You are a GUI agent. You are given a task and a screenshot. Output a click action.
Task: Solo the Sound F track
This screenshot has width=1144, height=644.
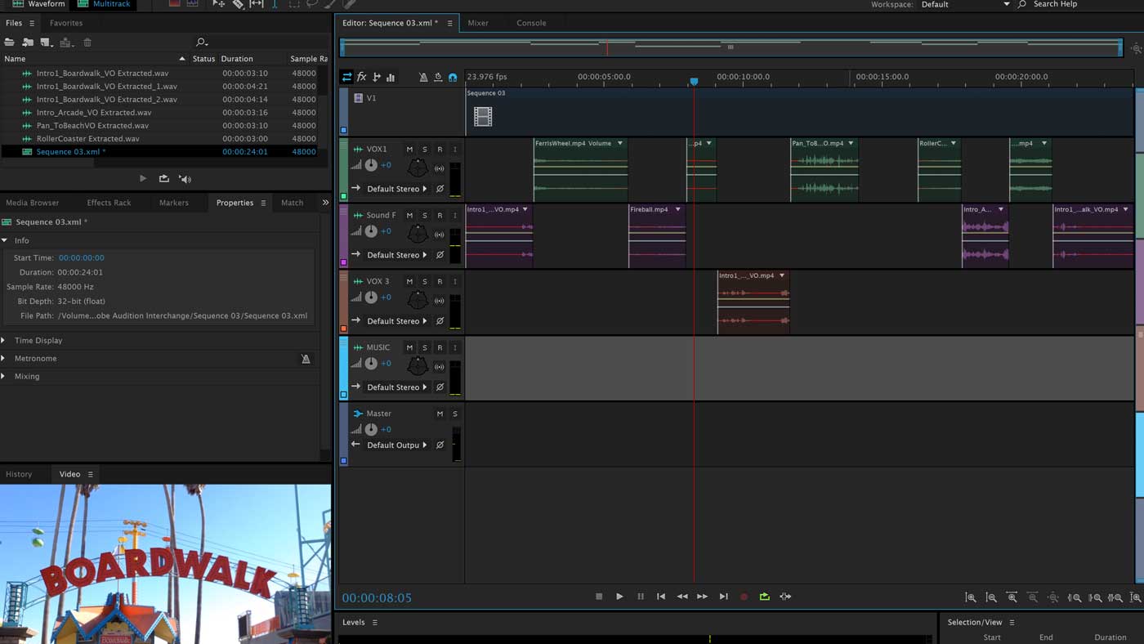424,214
